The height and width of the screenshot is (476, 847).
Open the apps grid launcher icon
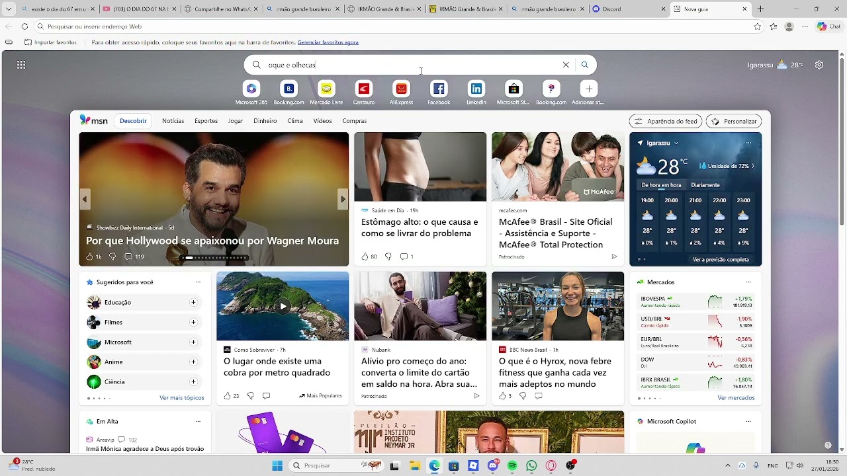pyautogui.click(x=21, y=65)
